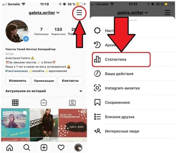Tap the Контакты button
176x153 pixels.
point(70,81)
